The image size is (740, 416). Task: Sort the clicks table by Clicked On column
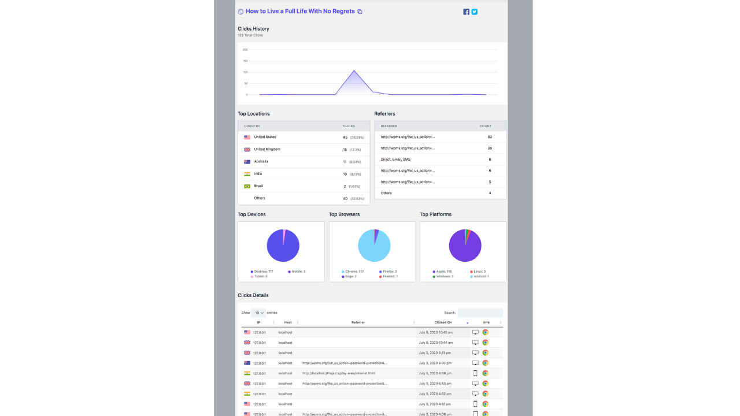click(x=443, y=322)
